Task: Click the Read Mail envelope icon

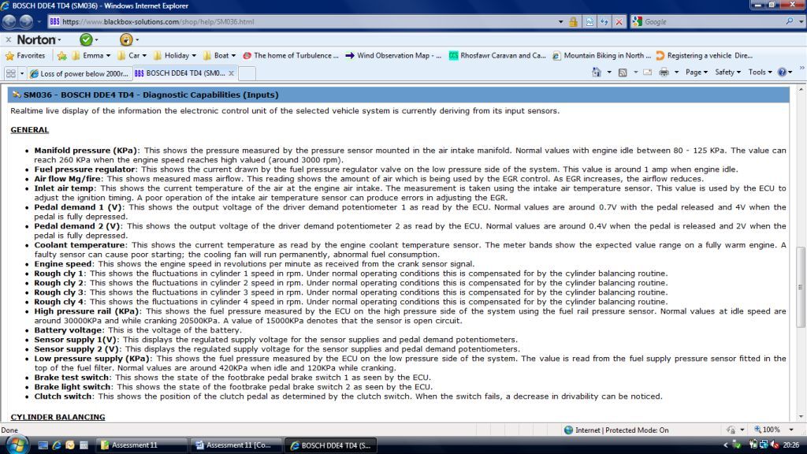Action: [x=648, y=73]
